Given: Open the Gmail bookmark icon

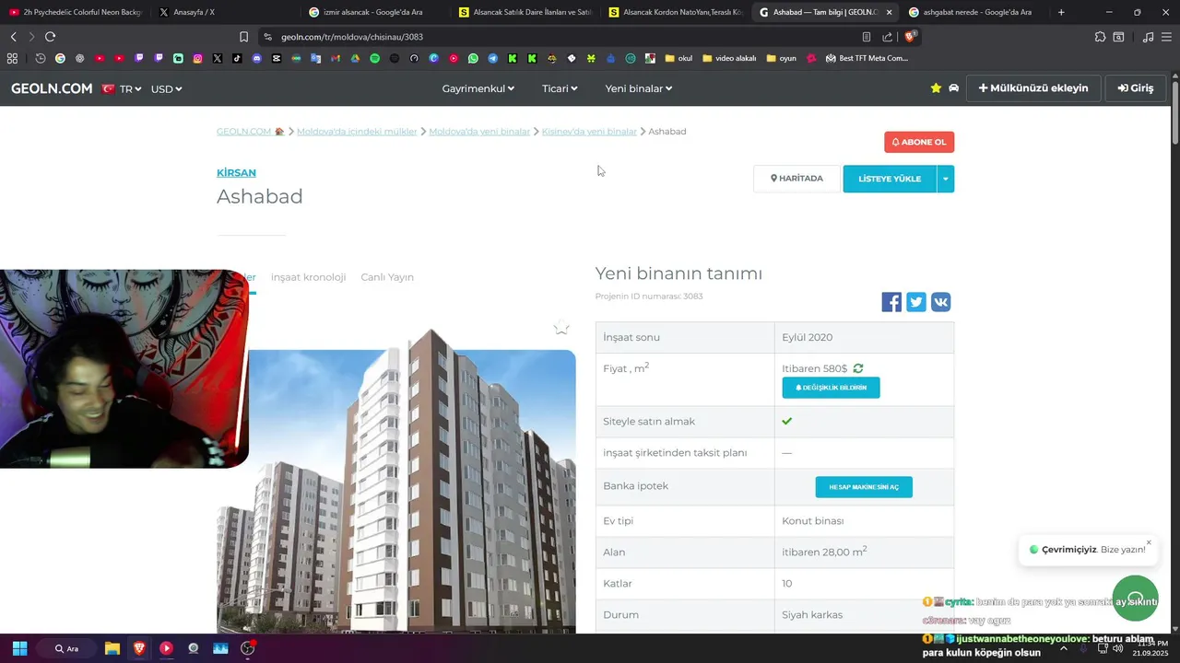Looking at the screenshot, I should click(336, 58).
